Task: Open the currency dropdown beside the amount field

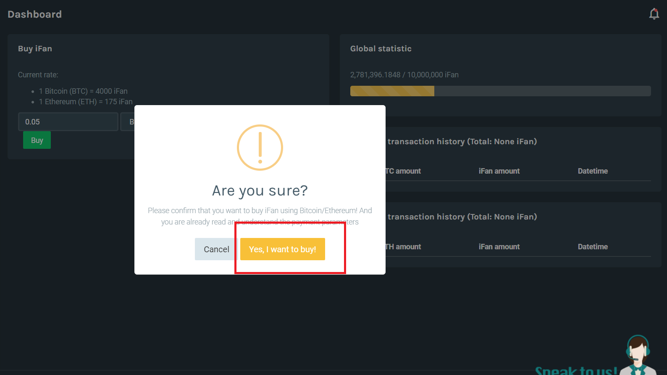Action: pos(128,122)
